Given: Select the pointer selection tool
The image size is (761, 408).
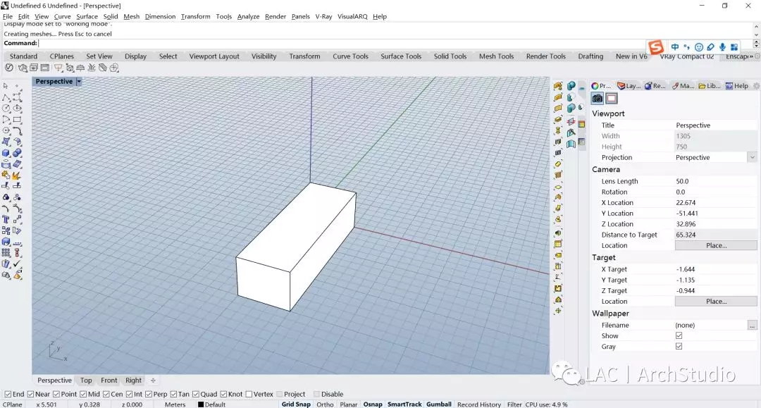Looking at the screenshot, I should point(6,86).
